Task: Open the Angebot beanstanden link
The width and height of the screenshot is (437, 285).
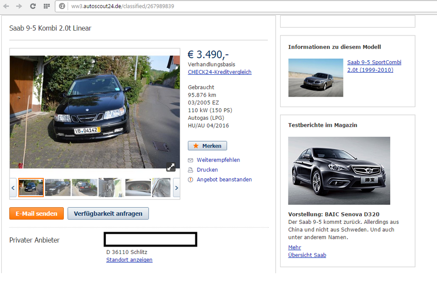Action: pyautogui.click(x=224, y=179)
